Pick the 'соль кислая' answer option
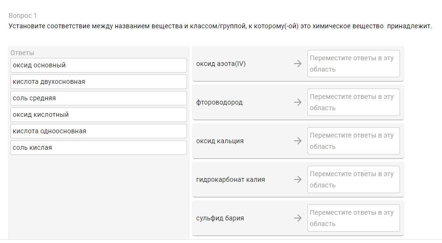 (x=98, y=147)
